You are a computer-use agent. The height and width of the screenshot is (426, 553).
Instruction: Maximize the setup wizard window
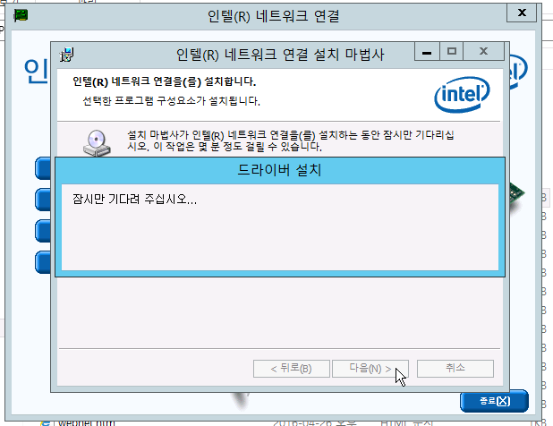451,52
